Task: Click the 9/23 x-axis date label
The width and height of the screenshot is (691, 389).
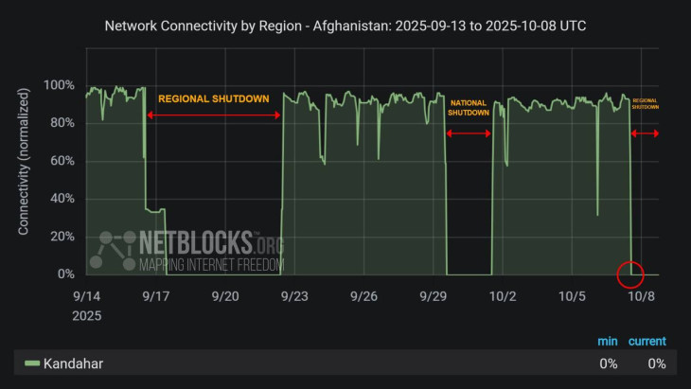Action: 294,296
